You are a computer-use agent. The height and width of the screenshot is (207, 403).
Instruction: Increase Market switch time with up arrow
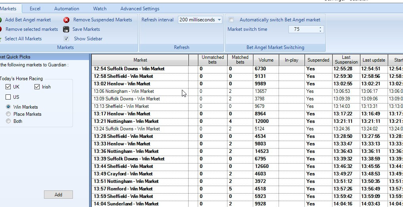[x=320, y=28]
